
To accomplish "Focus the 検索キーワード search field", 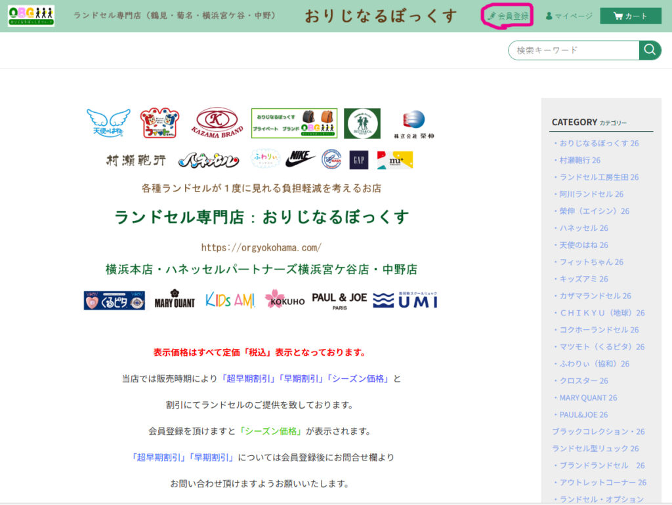I will (x=574, y=50).
